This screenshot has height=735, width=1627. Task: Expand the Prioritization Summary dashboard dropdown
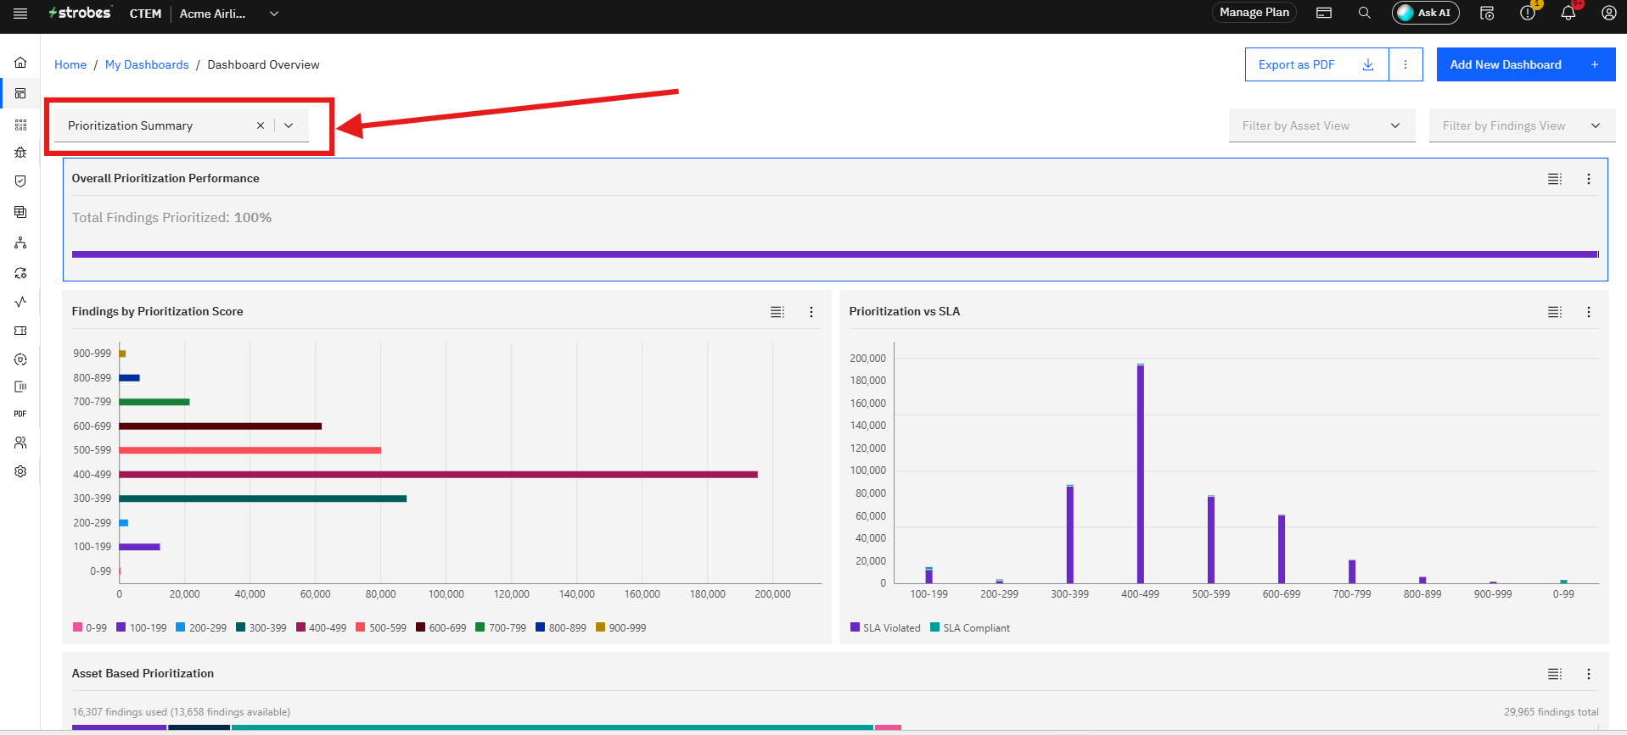point(289,125)
